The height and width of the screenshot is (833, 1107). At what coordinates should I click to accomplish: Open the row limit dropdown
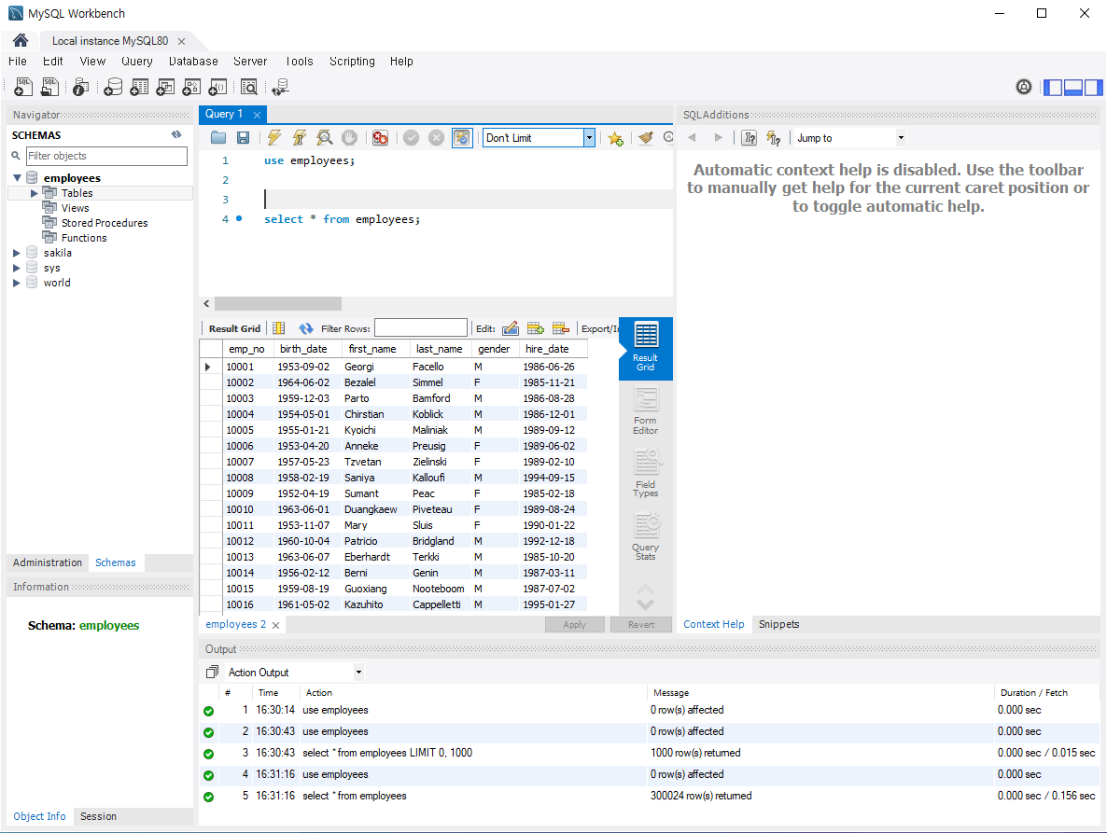click(x=590, y=137)
